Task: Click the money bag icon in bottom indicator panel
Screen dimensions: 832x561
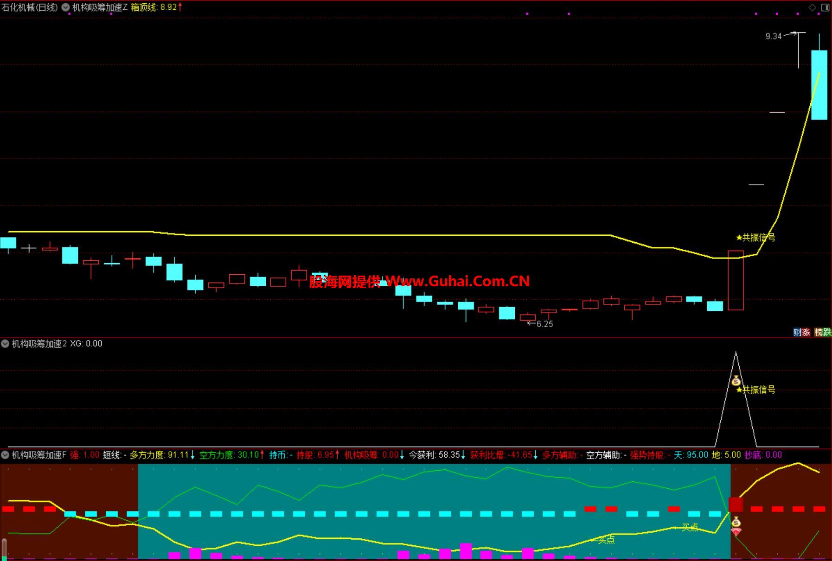Action: (x=736, y=523)
